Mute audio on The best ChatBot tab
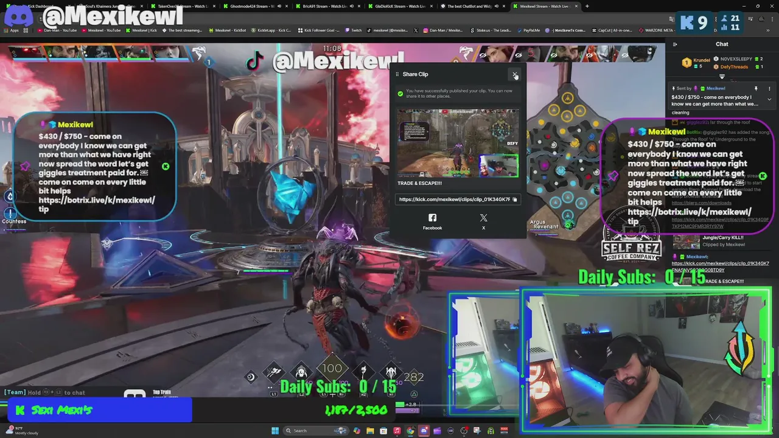 tap(496, 6)
